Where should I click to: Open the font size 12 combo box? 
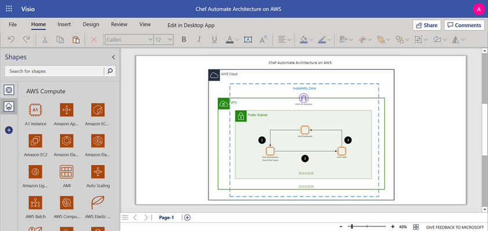(x=163, y=40)
